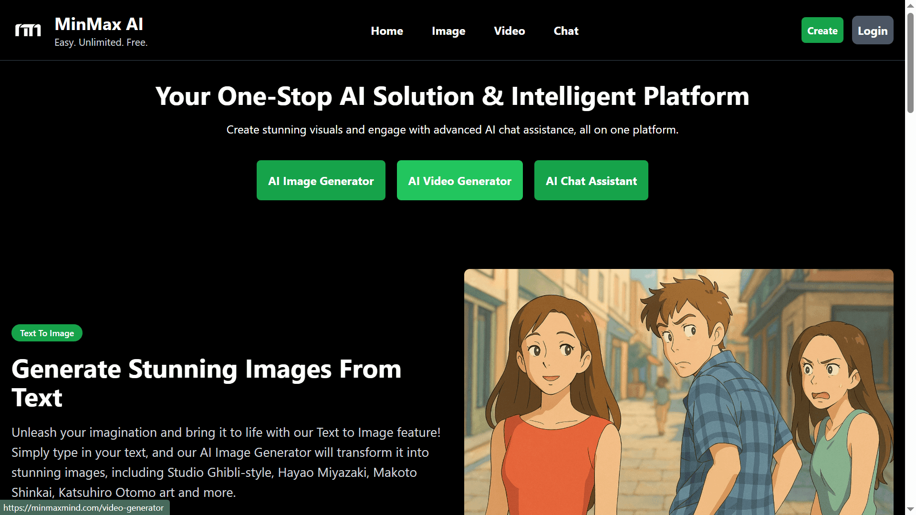This screenshot has height=515, width=916.
Task: Click the MinMax AI logo icon
Action: (27, 30)
